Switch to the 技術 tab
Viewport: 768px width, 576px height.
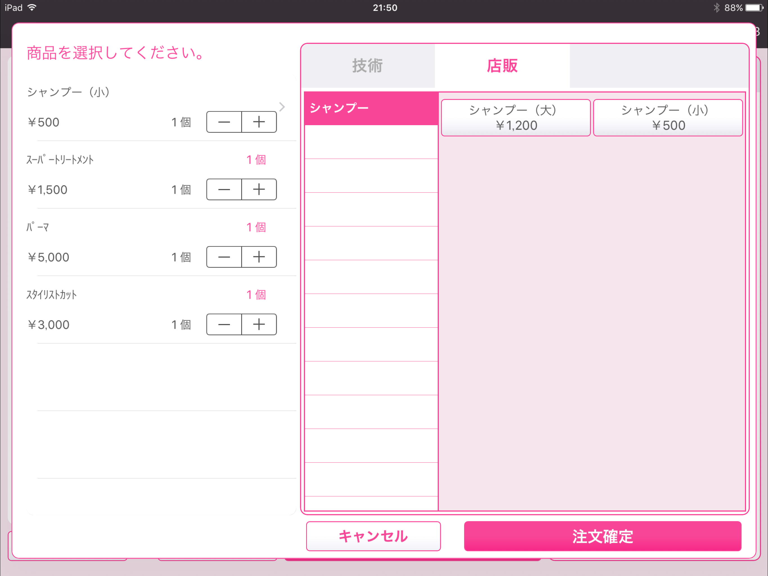pyautogui.click(x=368, y=66)
